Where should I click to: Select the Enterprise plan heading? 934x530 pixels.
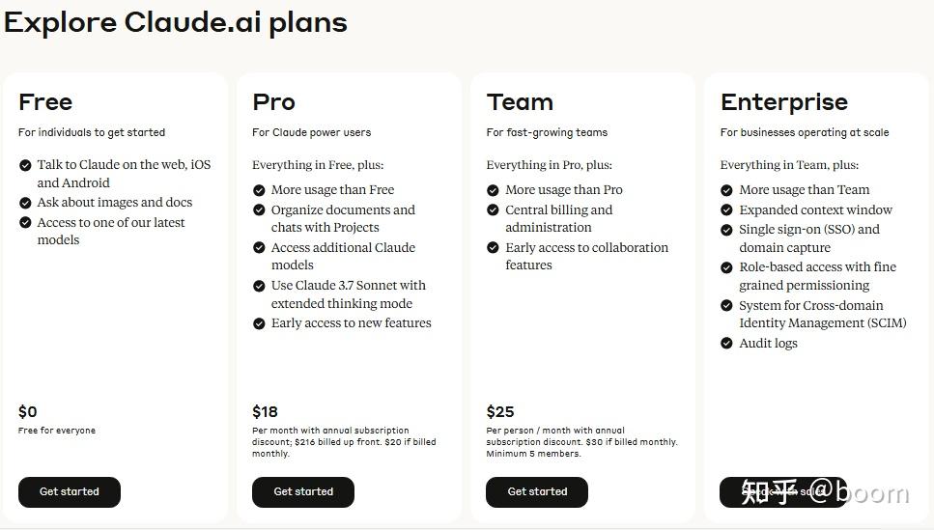[x=783, y=102]
